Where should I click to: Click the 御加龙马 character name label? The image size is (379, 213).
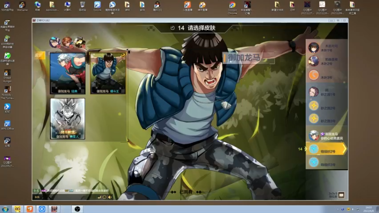click(244, 58)
